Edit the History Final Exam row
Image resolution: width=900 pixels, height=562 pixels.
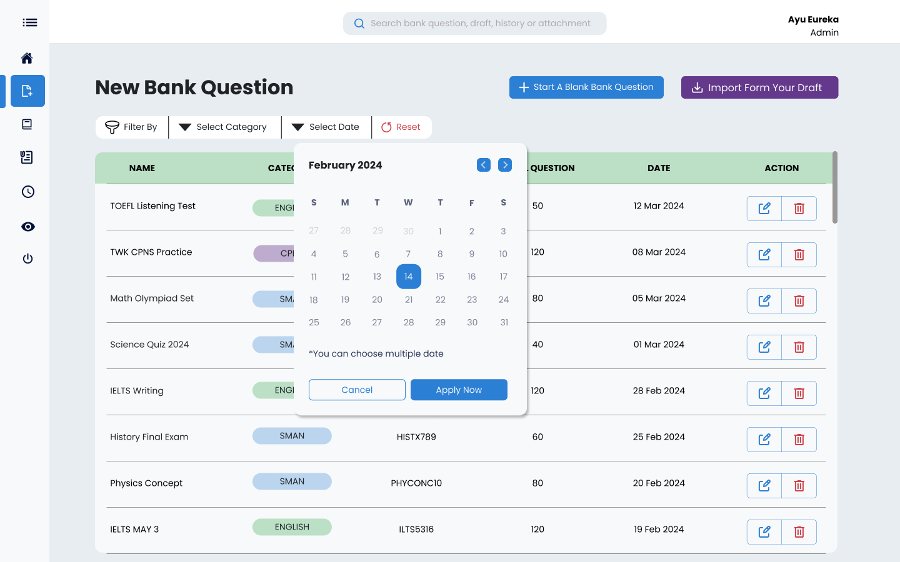click(x=764, y=440)
